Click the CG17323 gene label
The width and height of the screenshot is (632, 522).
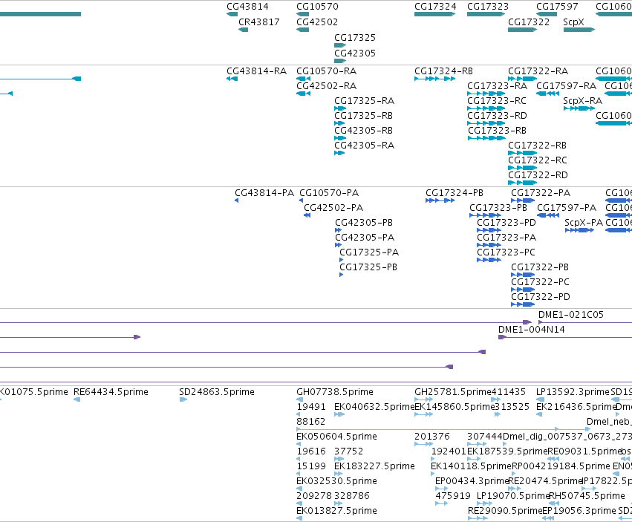pos(488,7)
